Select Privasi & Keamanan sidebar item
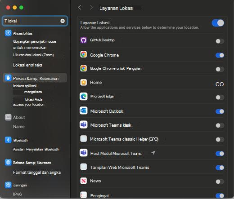This screenshot has width=234, height=199. pos(35,78)
